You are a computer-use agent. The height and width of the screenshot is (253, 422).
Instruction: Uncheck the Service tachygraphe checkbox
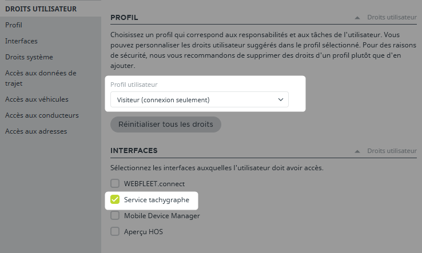[115, 200]
